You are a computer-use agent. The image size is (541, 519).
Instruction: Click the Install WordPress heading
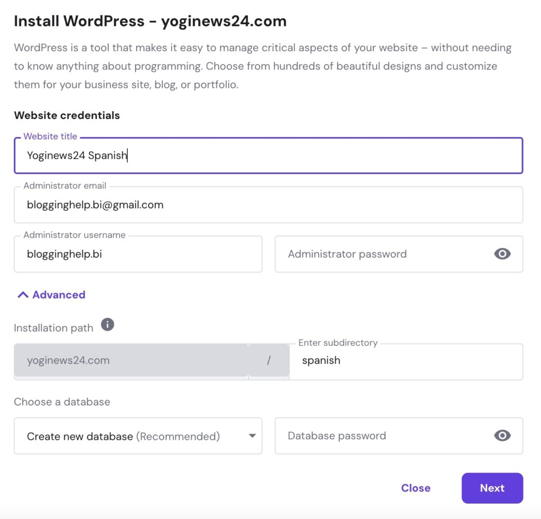[x=150, y=21]
